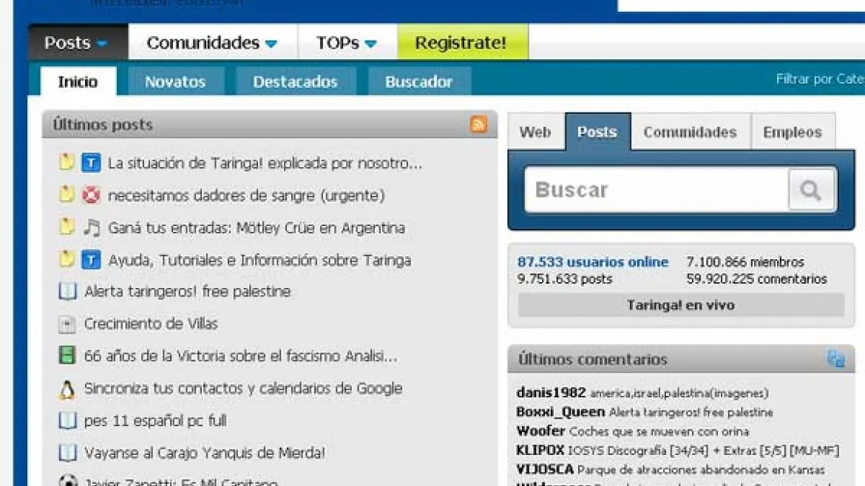Viewport: 865px width, 486px height.
Task: Click into the Buscar search field
Action: point(657,190)
